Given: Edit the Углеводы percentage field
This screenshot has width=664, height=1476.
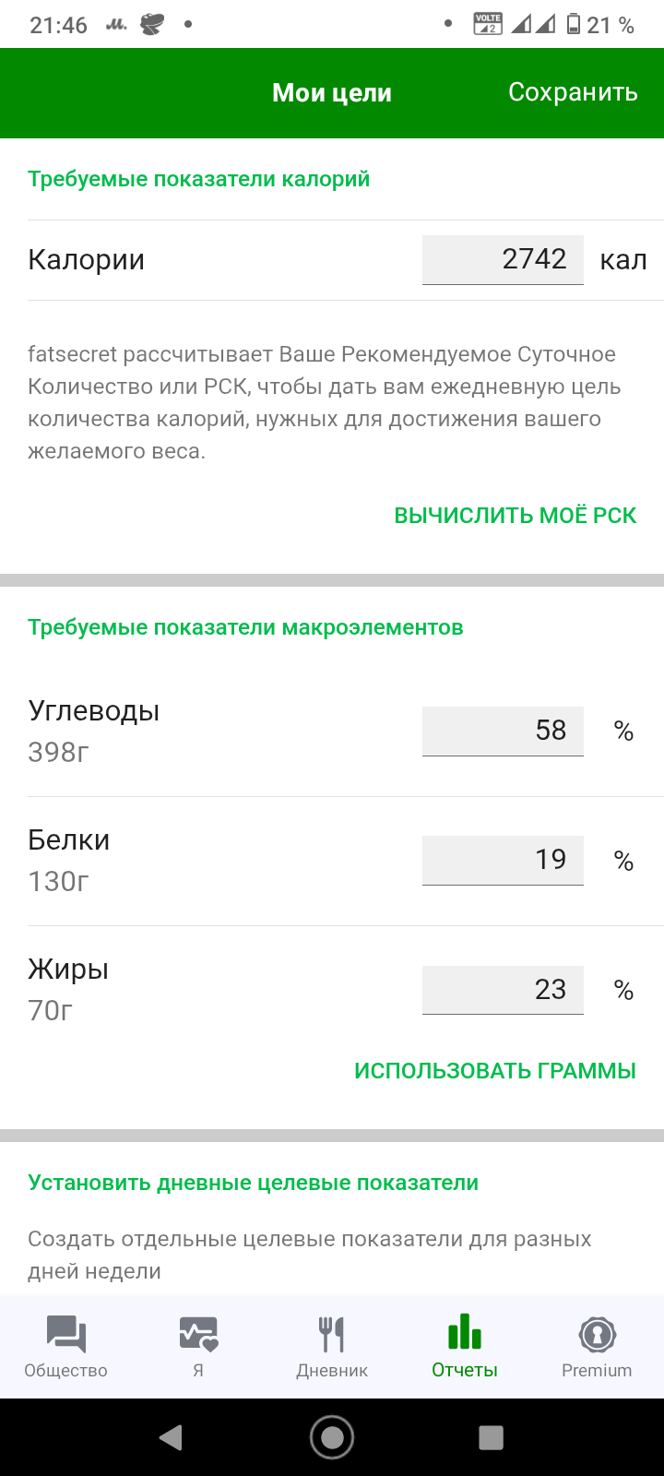Looking at the screenshot, I should pos(503,731).
